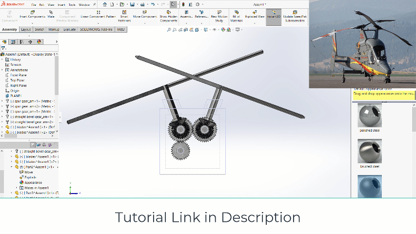
Task: Save the assembly with the Save icon
Action: [x=132, y=4]
